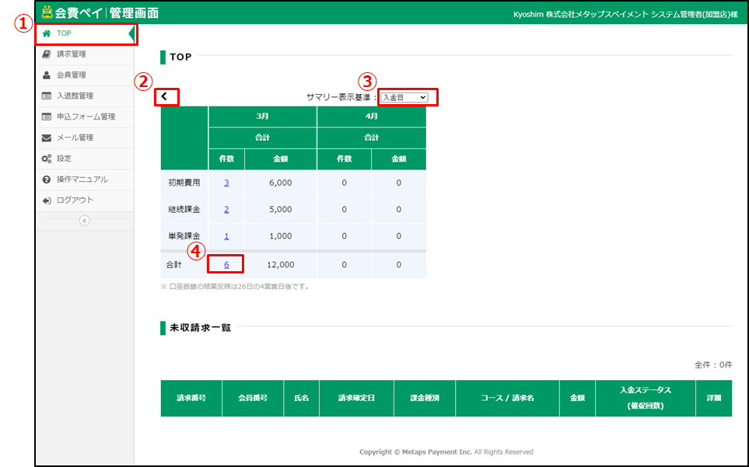749x467 pixels.
Task: Open the 継続課金 count link 2
Action: coord(226,210)
